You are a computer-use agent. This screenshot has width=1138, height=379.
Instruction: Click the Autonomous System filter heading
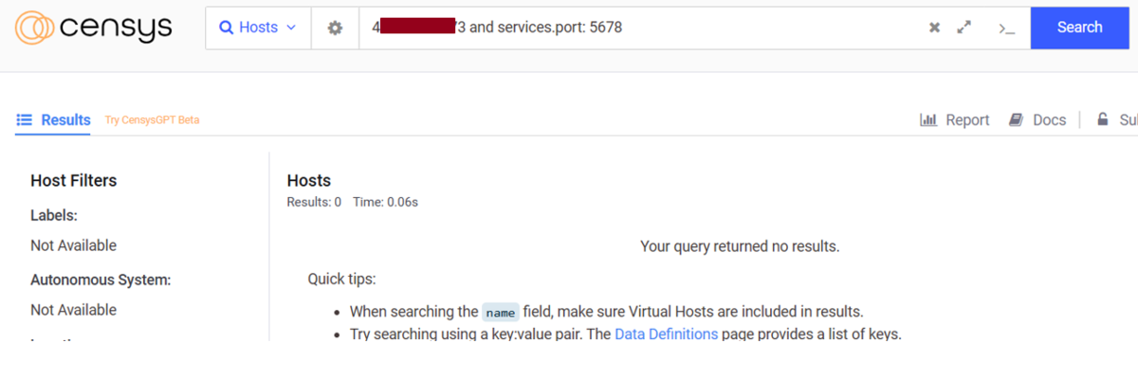[x=100, y=280]
